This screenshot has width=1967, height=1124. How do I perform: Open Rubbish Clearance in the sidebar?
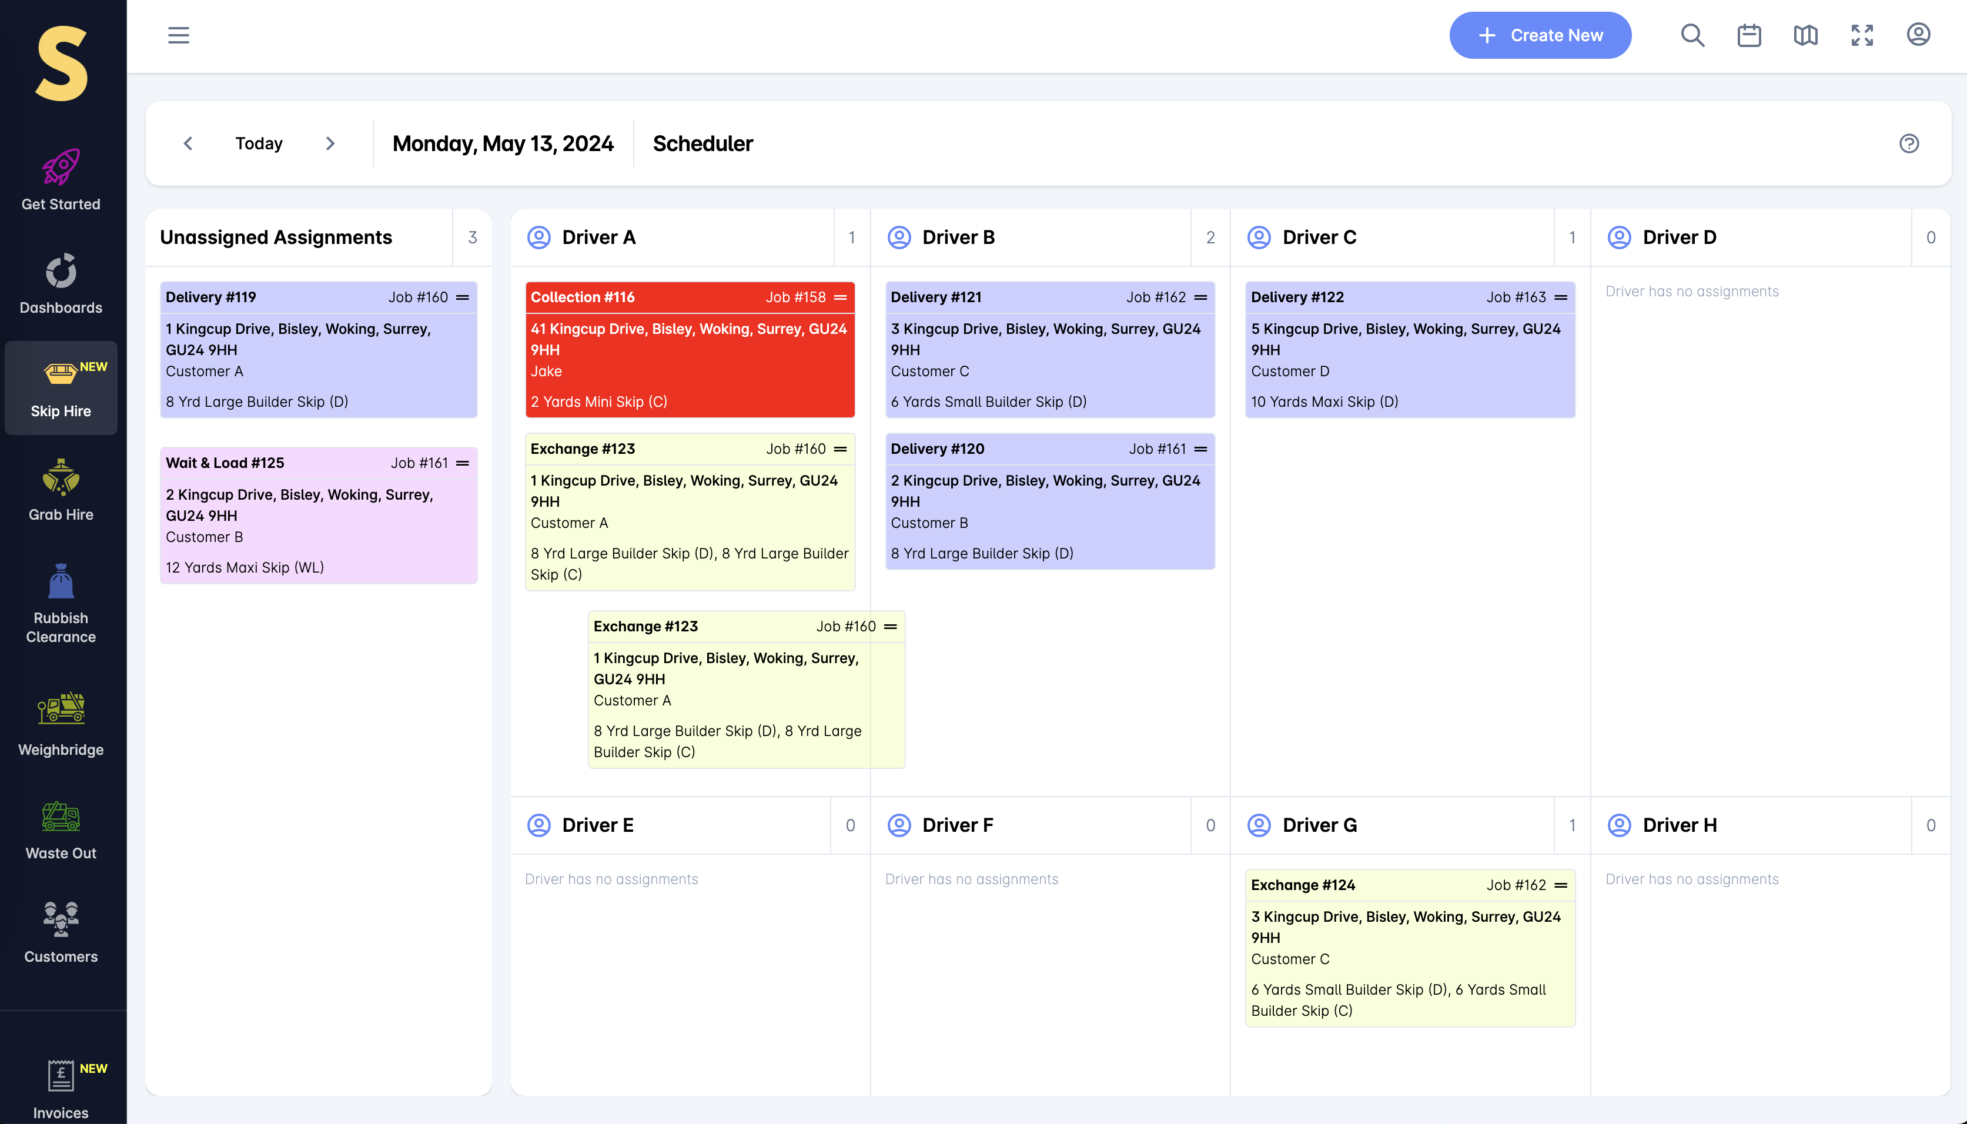61,604
